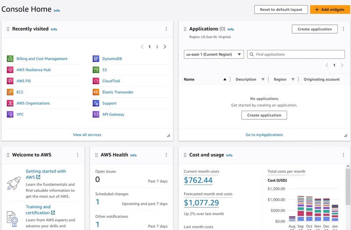Click the Applications widget resize corner handle
Viewport: 351px width, 230px height.
pos(346,136)
